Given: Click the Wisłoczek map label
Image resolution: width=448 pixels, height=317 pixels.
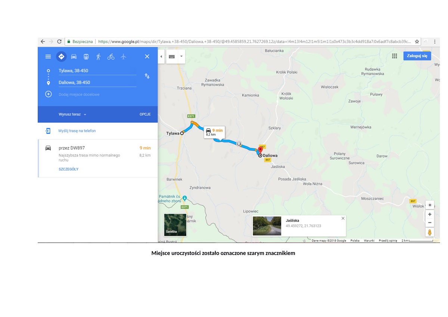Looking at the screenshot, I should pos(330,87).
